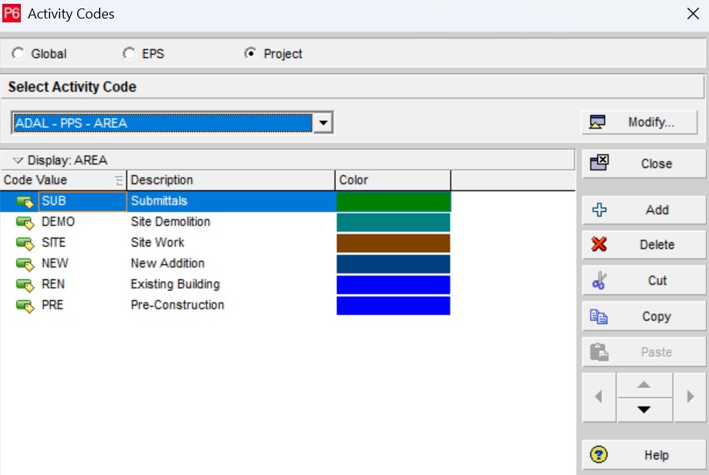The width and height of the screenshot is (709, 475).
Task: Click the brown color swatch for Site Work
Action: point(393,244)
